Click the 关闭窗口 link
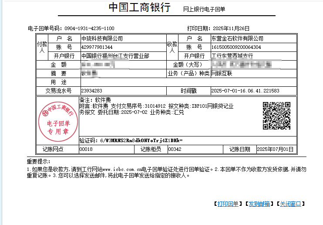Viewport: 323px width, 225px height. pyautogui.click(x=290, y=204)
